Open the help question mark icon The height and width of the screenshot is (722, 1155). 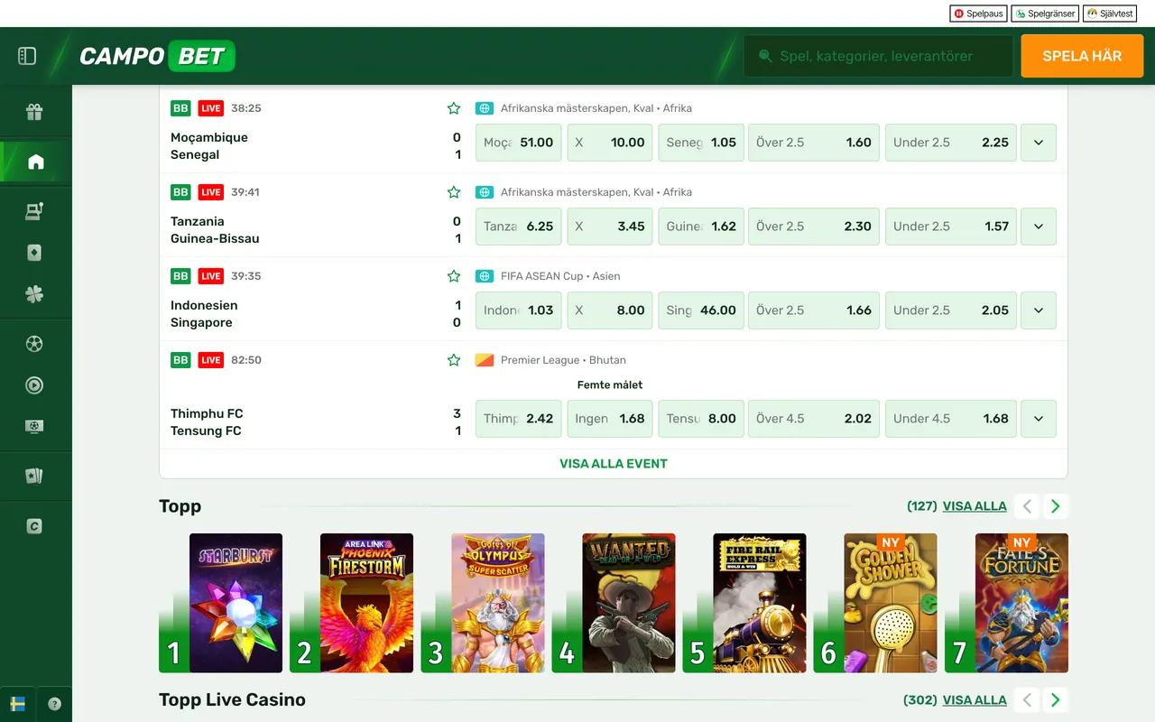click(54, 704)
